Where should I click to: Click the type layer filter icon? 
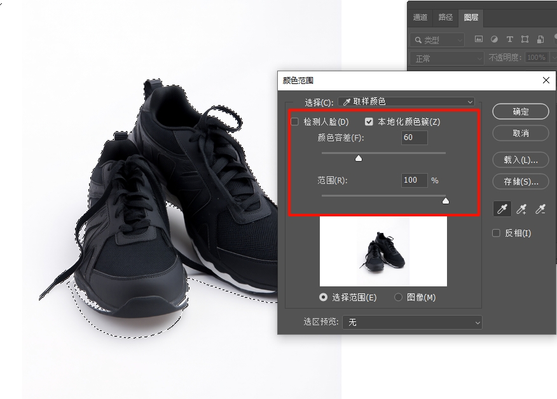click(509, 39)
